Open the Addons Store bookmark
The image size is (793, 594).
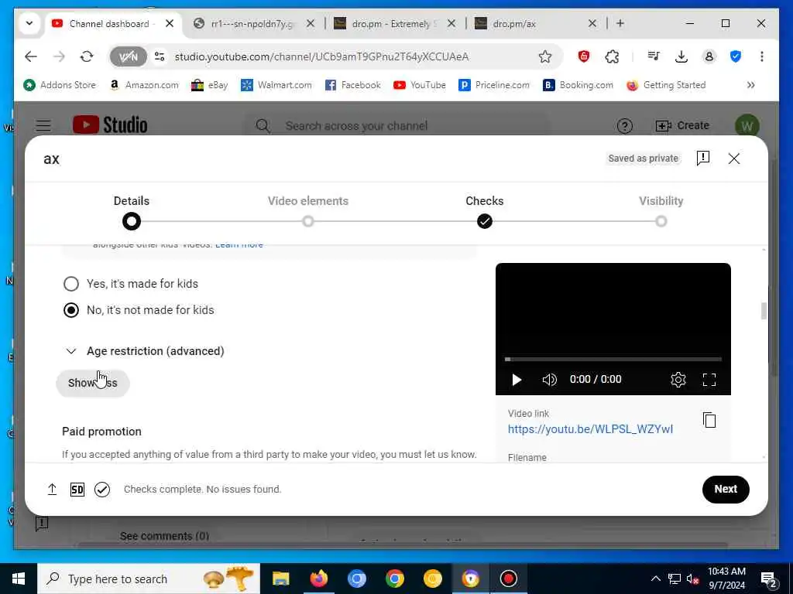pyautogui.click(x=60, y=85)
